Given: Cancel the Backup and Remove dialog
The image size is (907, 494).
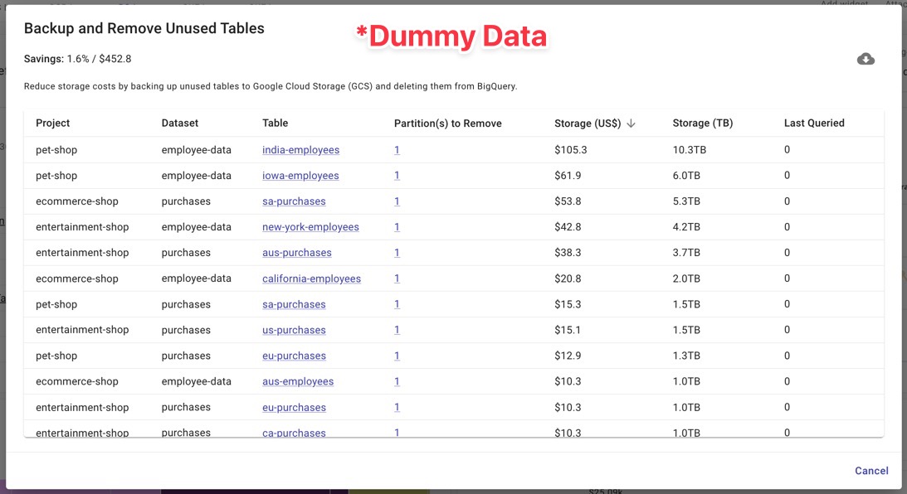Looking at the screenshot, I should pos(871,470).
